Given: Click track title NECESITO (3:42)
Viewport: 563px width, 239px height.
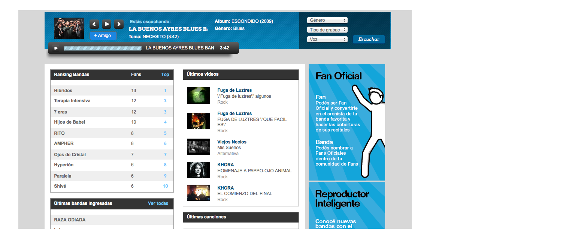Looking at the screenshot, I should point(161,37).
